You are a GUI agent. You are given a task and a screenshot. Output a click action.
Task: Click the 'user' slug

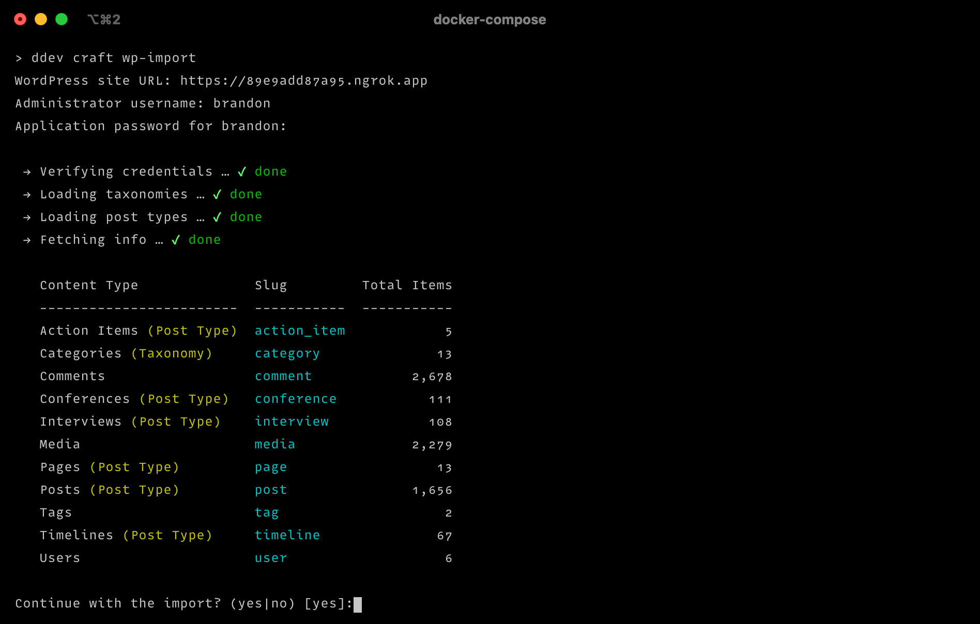pos(271,558)
